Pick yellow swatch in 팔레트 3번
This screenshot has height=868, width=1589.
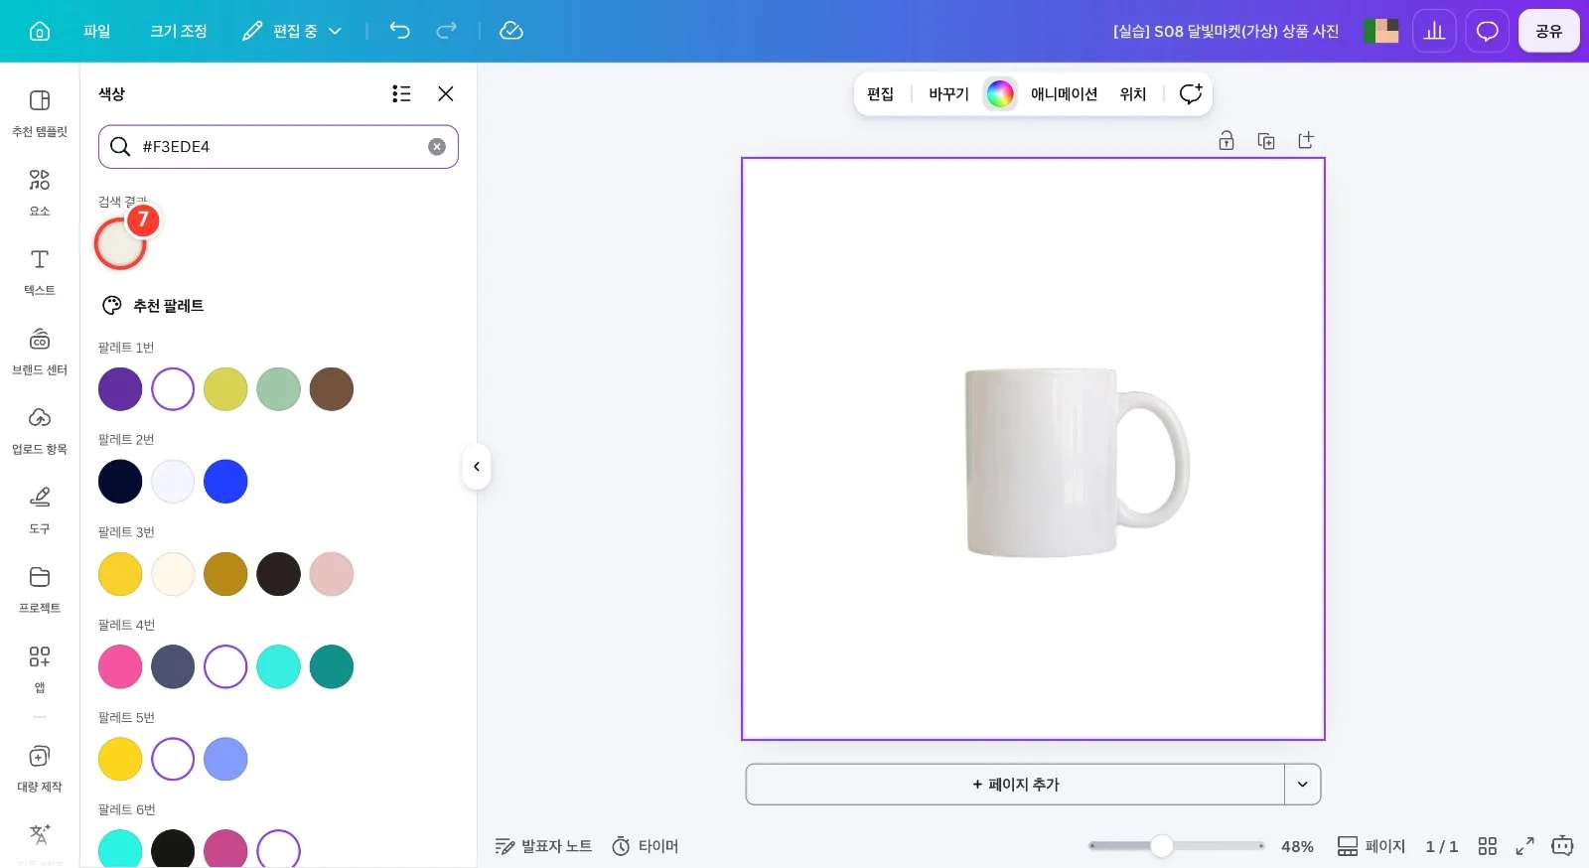pos(120,574)
